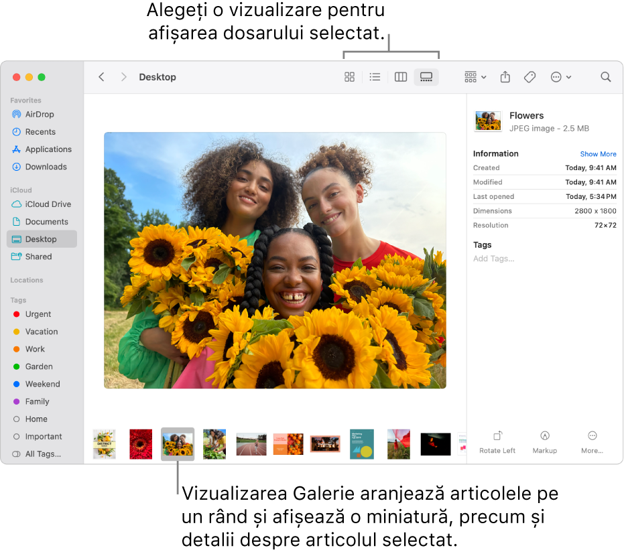
Task: Switch to icon view
Action: [x=349, y=77]
